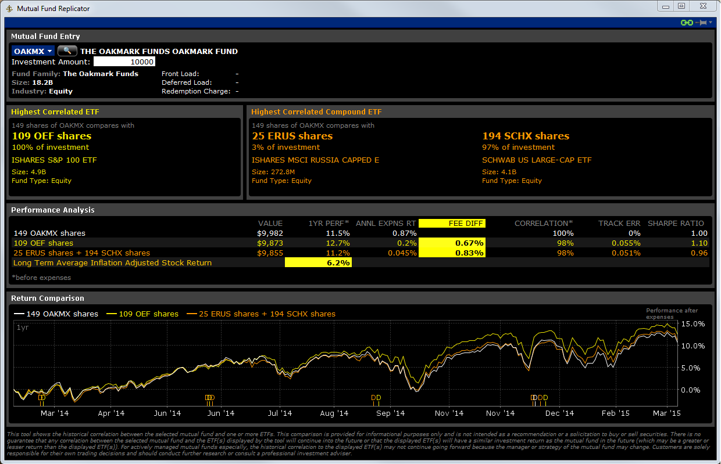
Task: Toggle the pushpin icon in the blue bar
Action: click(x=701, y=23)
